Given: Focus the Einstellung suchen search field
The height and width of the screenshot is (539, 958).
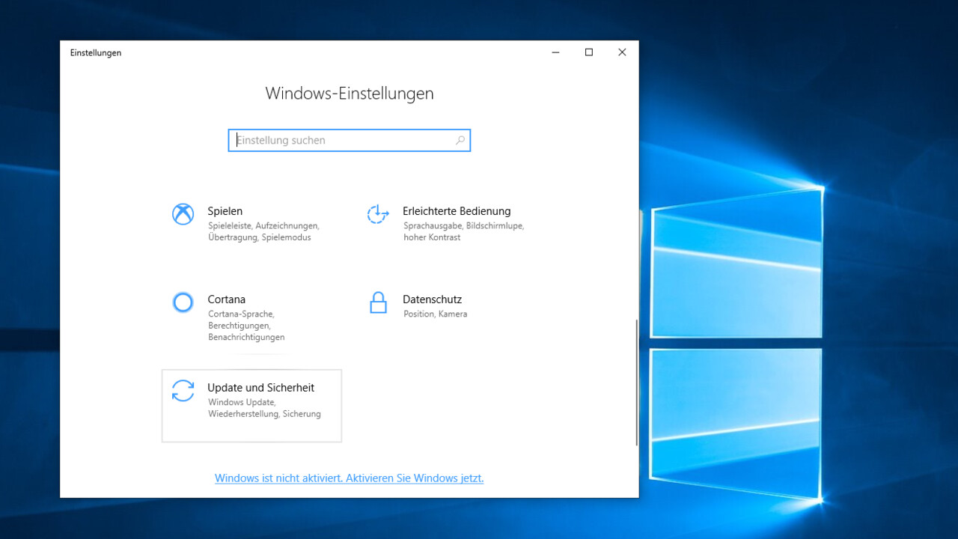Looking at the screenshot, I should click(350, 140).
